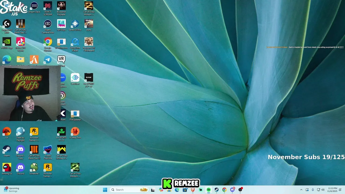Select the VRChat desktop icon

(x=61, y=61)
